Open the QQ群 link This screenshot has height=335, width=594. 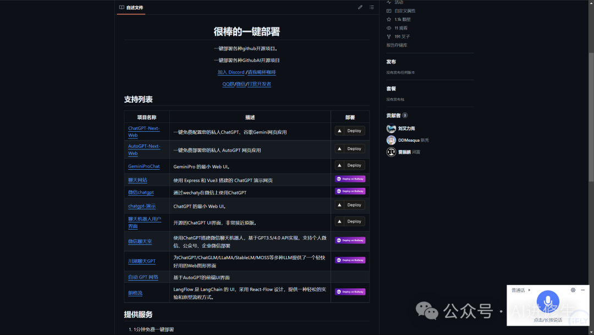click(x=228, y=84)
